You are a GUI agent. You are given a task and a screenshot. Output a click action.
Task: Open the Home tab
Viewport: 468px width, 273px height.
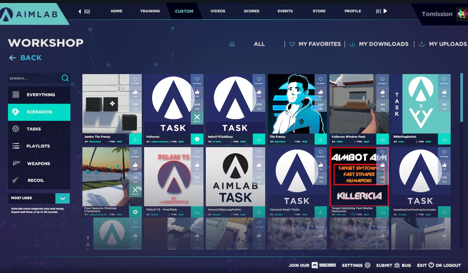tap(116, 11)
